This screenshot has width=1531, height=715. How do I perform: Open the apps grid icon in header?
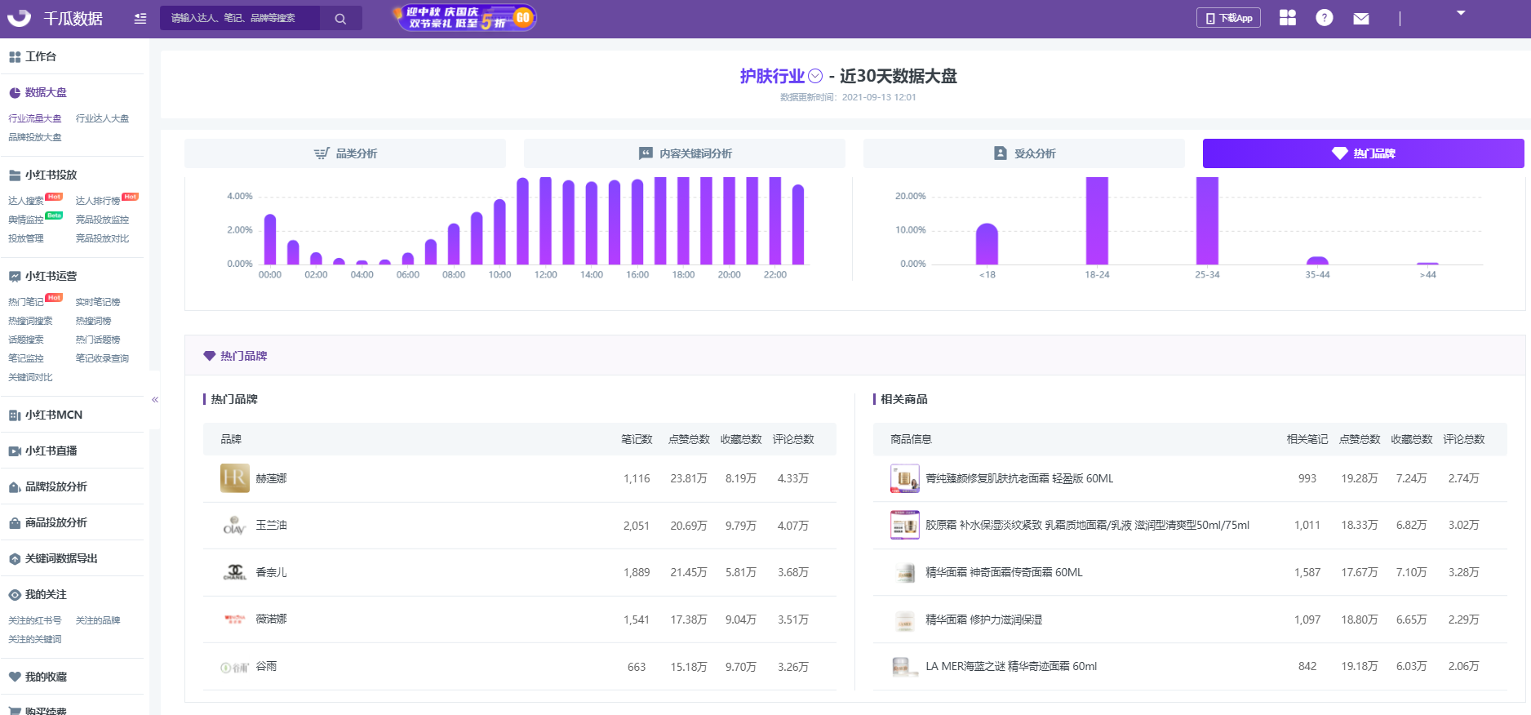tap(1288, 18)
